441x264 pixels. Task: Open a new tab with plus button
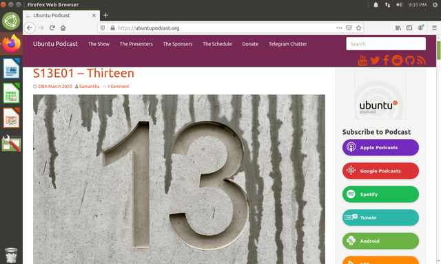coord(105,15)
